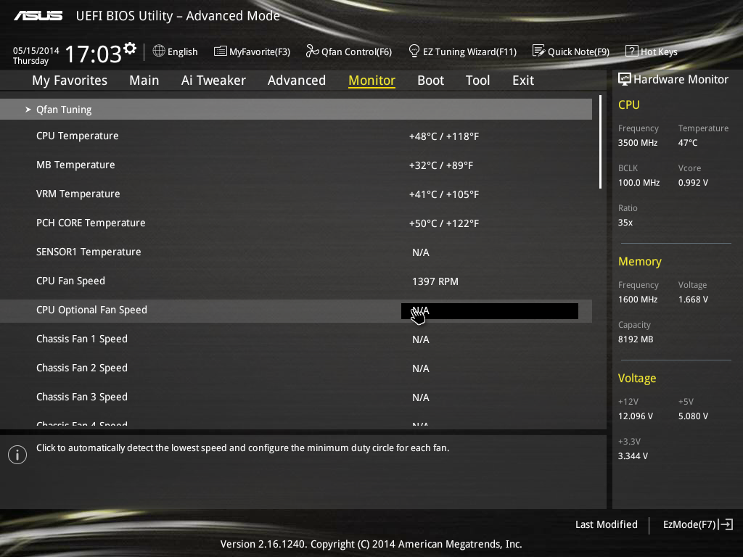Viewport: 743px width, 557px height.
Task: Select the Monitor tab
Action: point(372,81)
